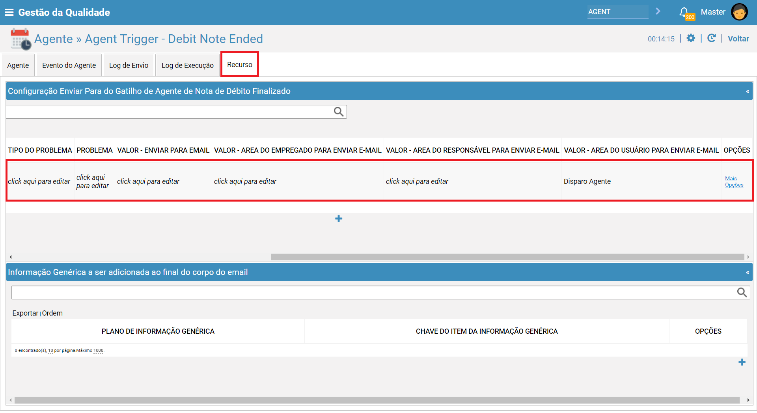The width and height of the screenshot is (757, 413).
Task: Click the bottom horizontal scrollbar thumb
Action: pyautogui.click(x=377, y=400)
